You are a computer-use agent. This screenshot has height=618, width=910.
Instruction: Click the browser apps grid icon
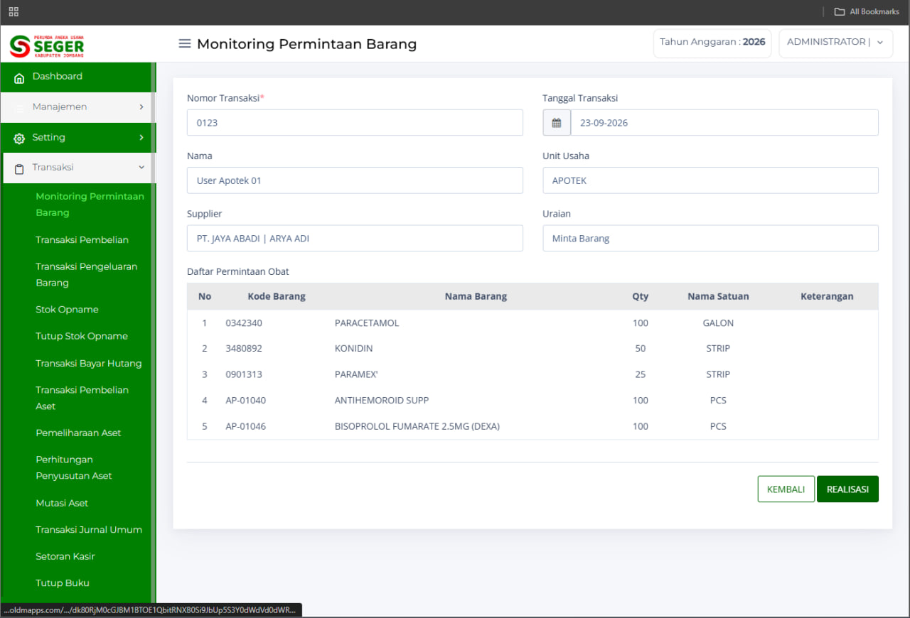click(14, 11)
